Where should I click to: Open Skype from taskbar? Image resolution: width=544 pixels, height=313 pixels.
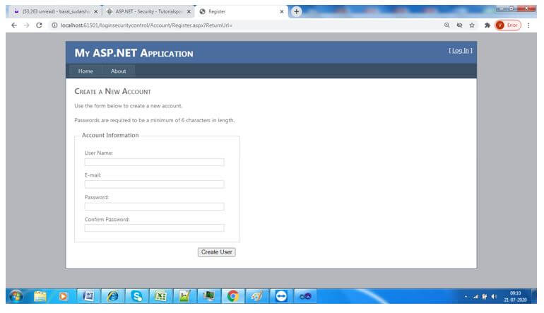click(136, 296)
